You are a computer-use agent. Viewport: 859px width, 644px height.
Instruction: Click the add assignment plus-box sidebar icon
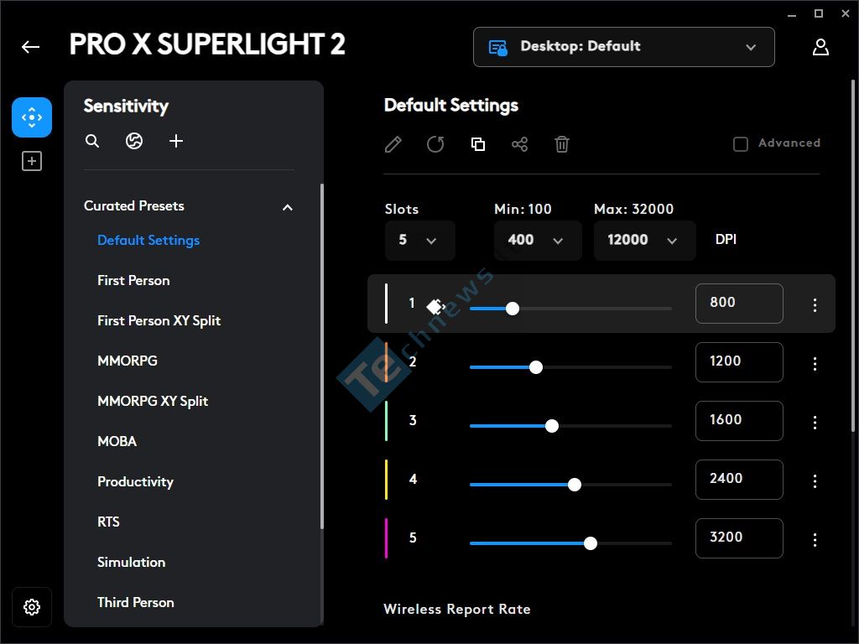[32, 162]
